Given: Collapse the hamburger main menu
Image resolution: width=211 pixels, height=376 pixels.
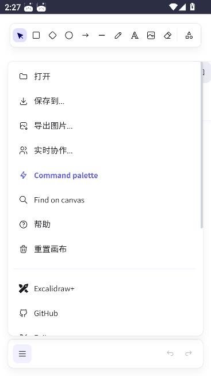Looking at the screenshot, I should (22, 354).
